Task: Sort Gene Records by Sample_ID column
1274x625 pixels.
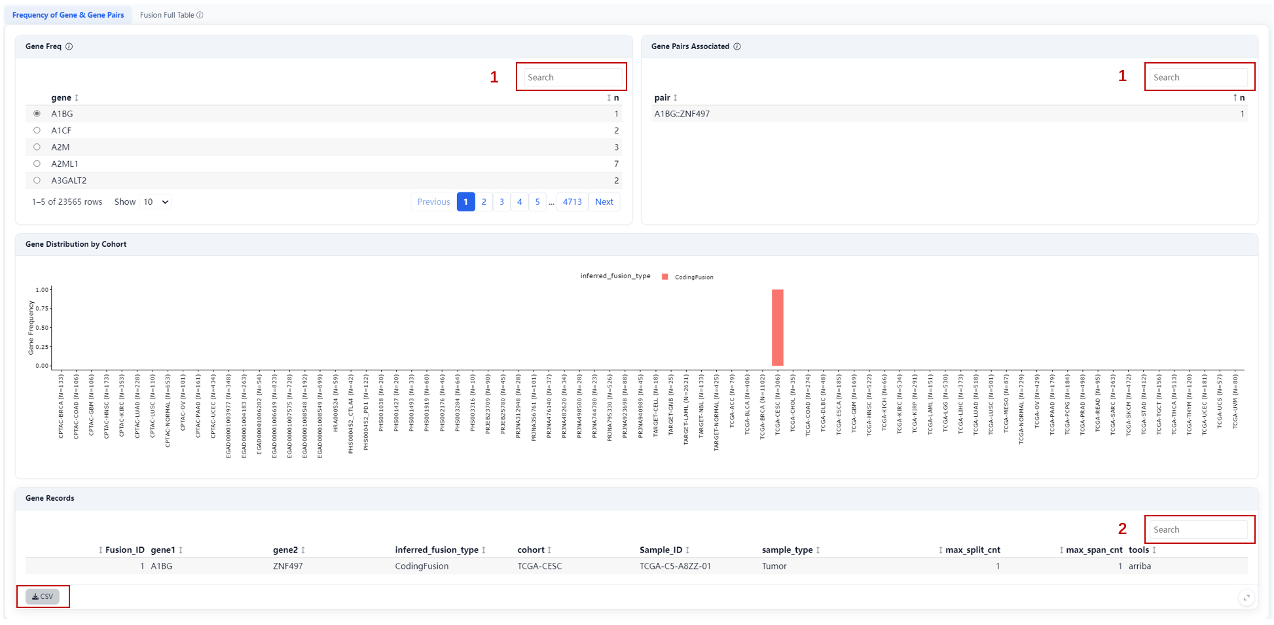Action: click(665, 550)
